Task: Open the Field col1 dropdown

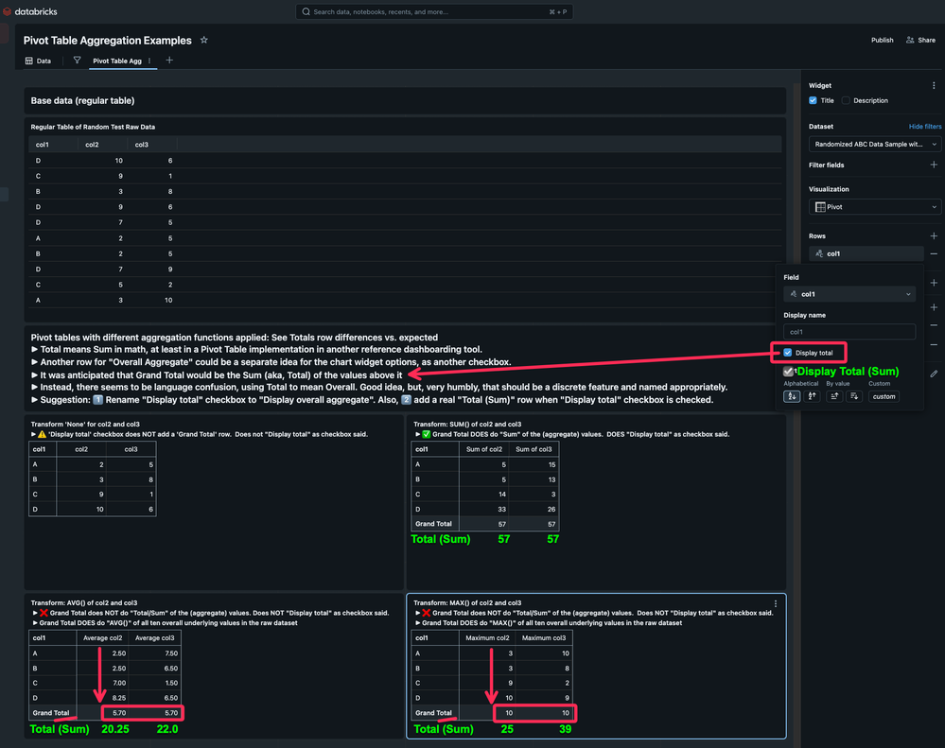Action: coord(849,294)
